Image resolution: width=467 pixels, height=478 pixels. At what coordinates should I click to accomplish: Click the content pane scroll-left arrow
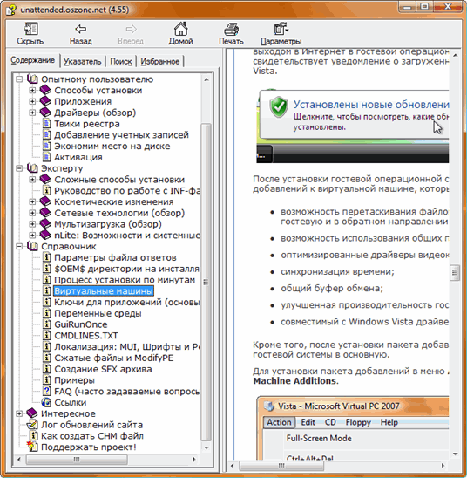[233, 466]
